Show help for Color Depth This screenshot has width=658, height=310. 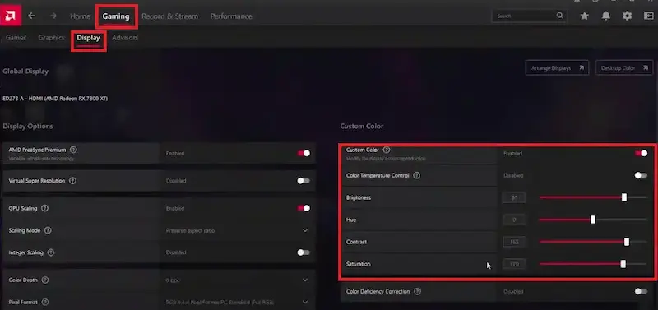pos(45,280)
